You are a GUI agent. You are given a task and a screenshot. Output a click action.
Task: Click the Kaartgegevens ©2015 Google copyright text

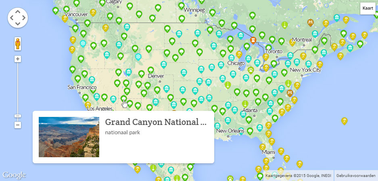click(x=299, y=175)
